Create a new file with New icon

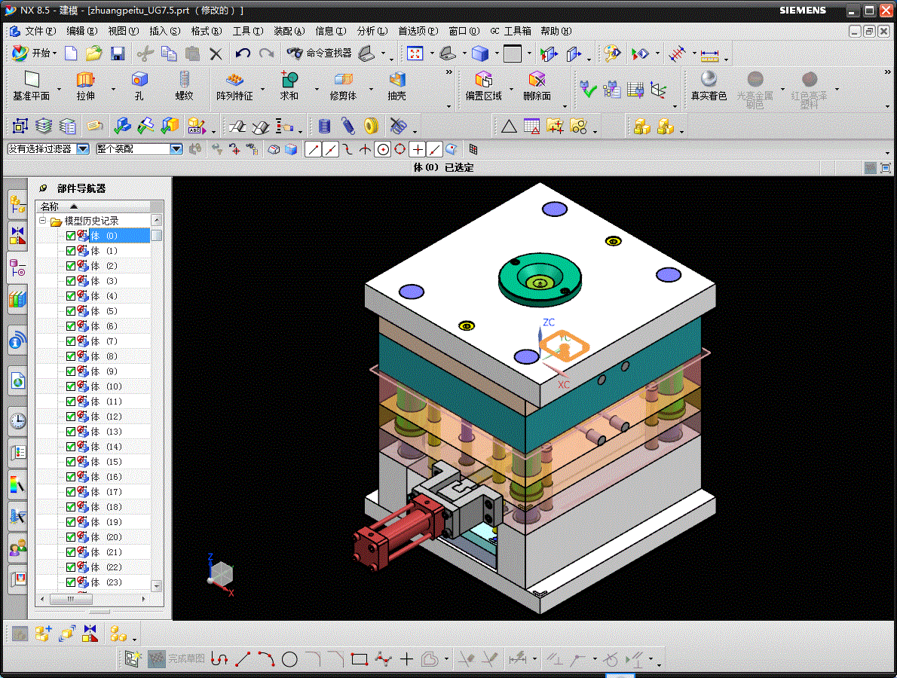pos(71,53)
